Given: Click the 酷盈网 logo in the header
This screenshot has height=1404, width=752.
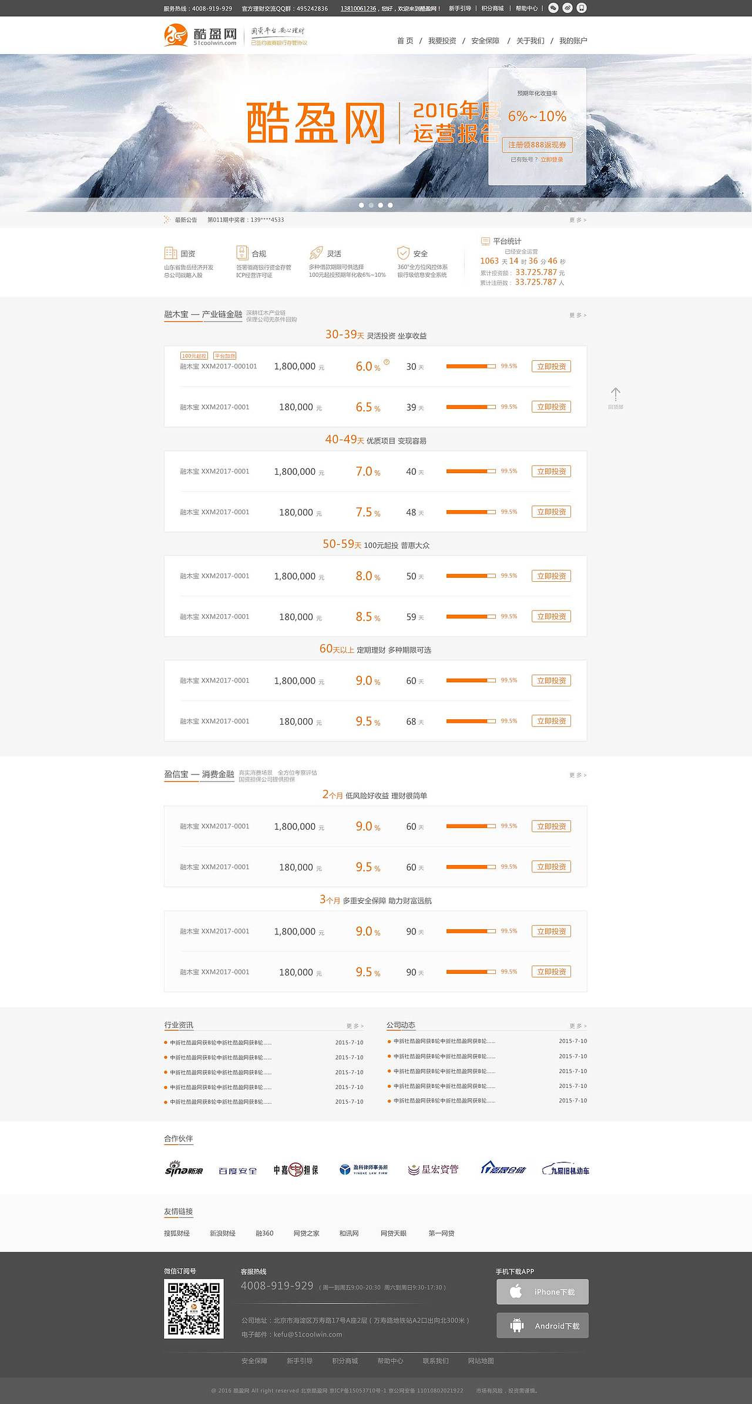Looking at the screenshot, I should coord(201,35).
